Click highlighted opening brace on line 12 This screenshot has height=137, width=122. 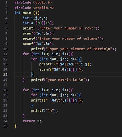[80, 59]
